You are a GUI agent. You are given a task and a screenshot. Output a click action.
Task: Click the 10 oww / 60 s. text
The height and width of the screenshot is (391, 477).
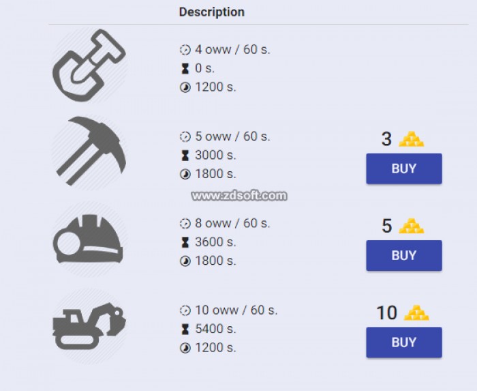point(236,310)
